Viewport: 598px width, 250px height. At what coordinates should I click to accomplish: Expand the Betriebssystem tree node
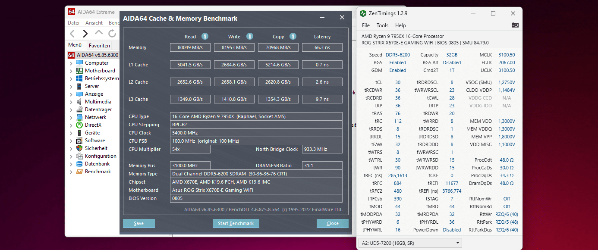click(71, 78)
